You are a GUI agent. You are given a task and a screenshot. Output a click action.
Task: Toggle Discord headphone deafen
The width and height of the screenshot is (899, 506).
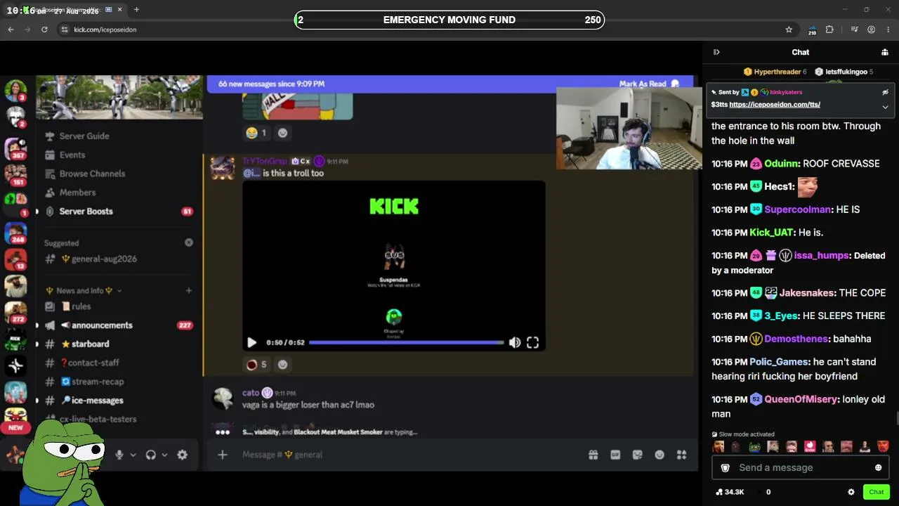tap(150, 455)
